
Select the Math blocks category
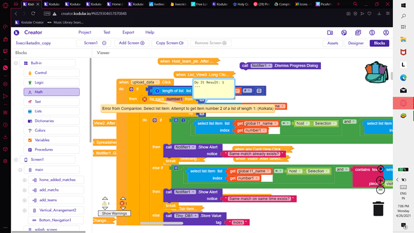(x=52, y=92)
